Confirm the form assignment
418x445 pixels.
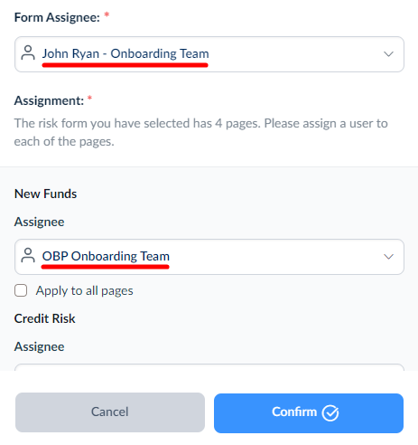[309, 413]
